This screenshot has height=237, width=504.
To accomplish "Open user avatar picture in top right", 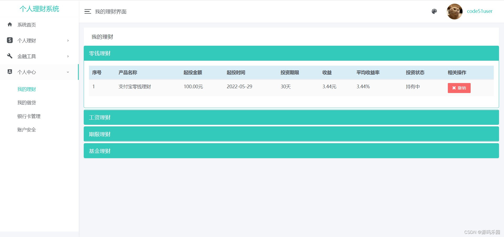I will coord(454,11).
